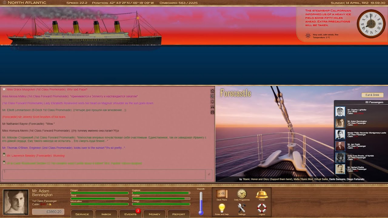Click the £3860.20 balance box
The height and width of the screenshot is (218, 388).
(x=48, y=212)
